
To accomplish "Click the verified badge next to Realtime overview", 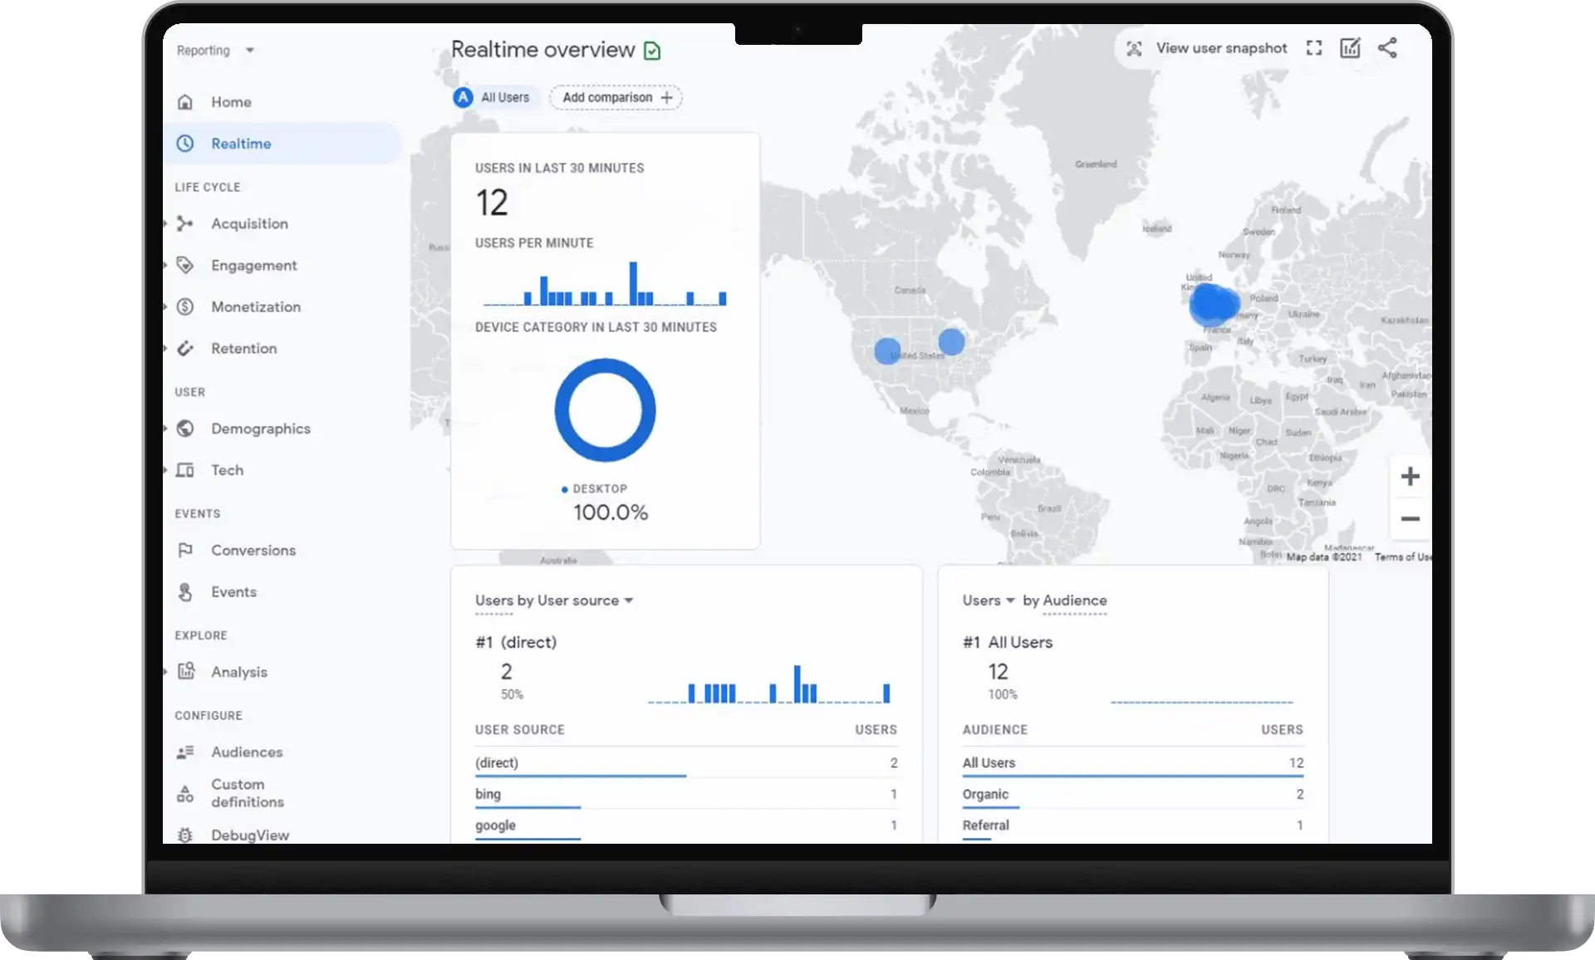I will click(653, 51).
